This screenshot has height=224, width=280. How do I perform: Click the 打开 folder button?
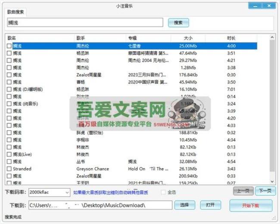(x=211, y=205)
